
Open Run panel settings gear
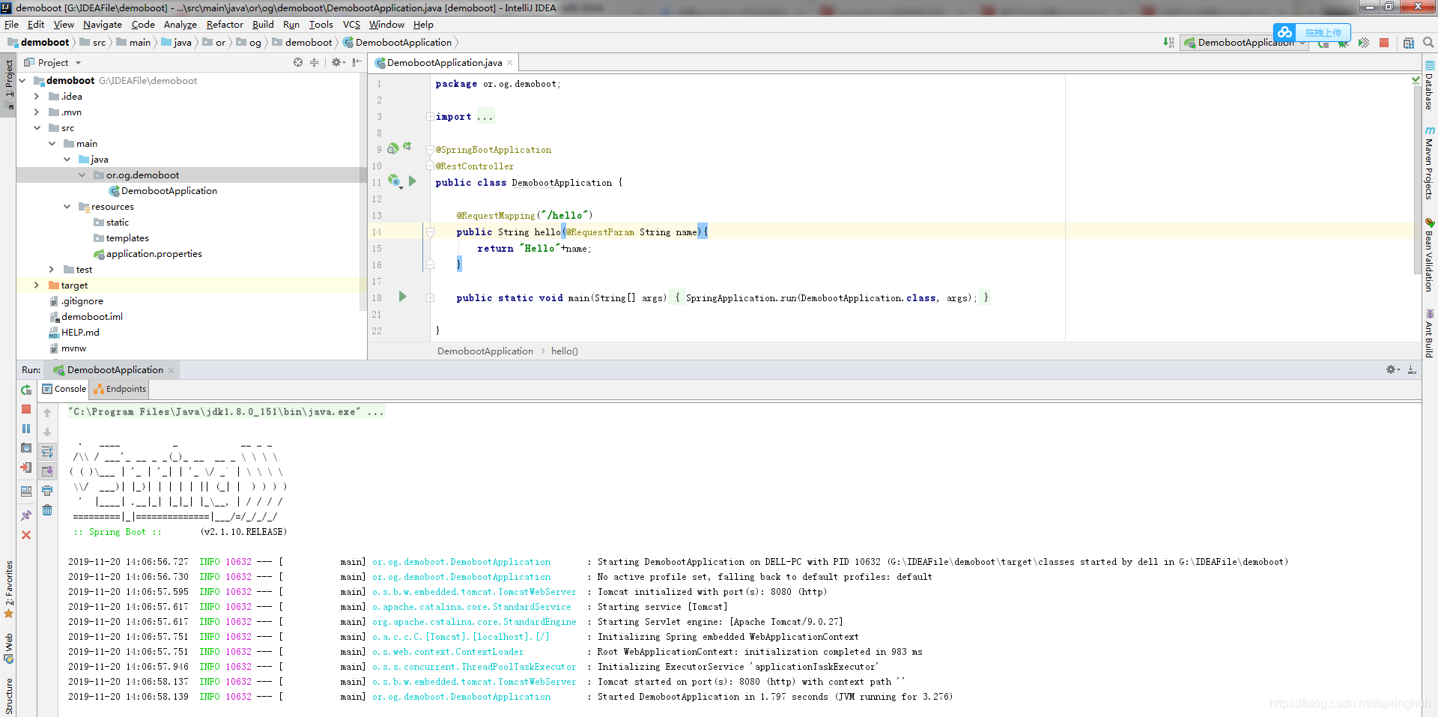pos(1392,369)
